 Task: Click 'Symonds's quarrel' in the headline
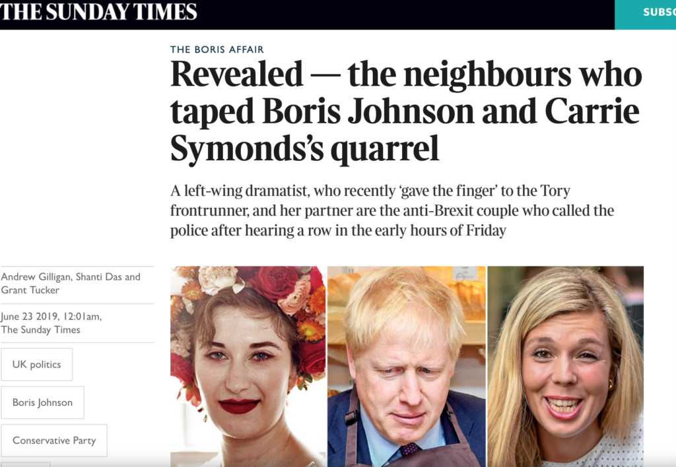tap(304, 148)
